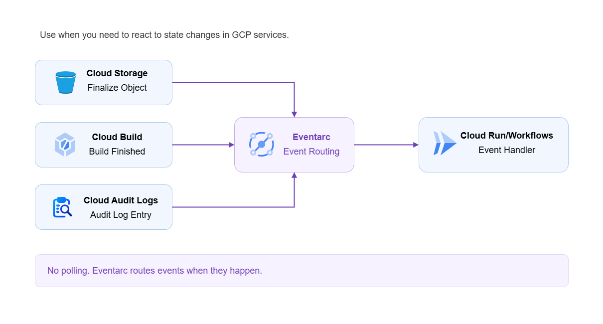
Task: Click the Cloud Run chevron icon
Action: (445, 143)
